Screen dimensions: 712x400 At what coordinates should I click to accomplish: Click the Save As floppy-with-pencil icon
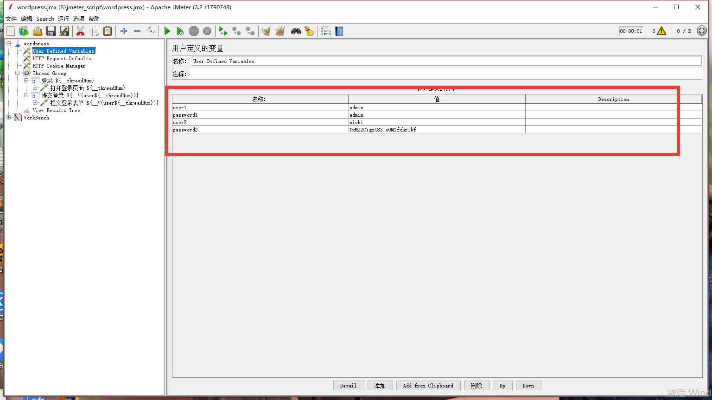coord(64,31)
